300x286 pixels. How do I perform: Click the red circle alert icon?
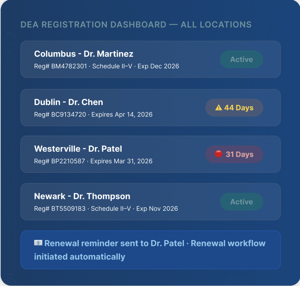219,154
